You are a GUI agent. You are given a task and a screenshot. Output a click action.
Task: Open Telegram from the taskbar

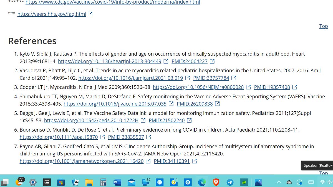[x=230, y=182]
